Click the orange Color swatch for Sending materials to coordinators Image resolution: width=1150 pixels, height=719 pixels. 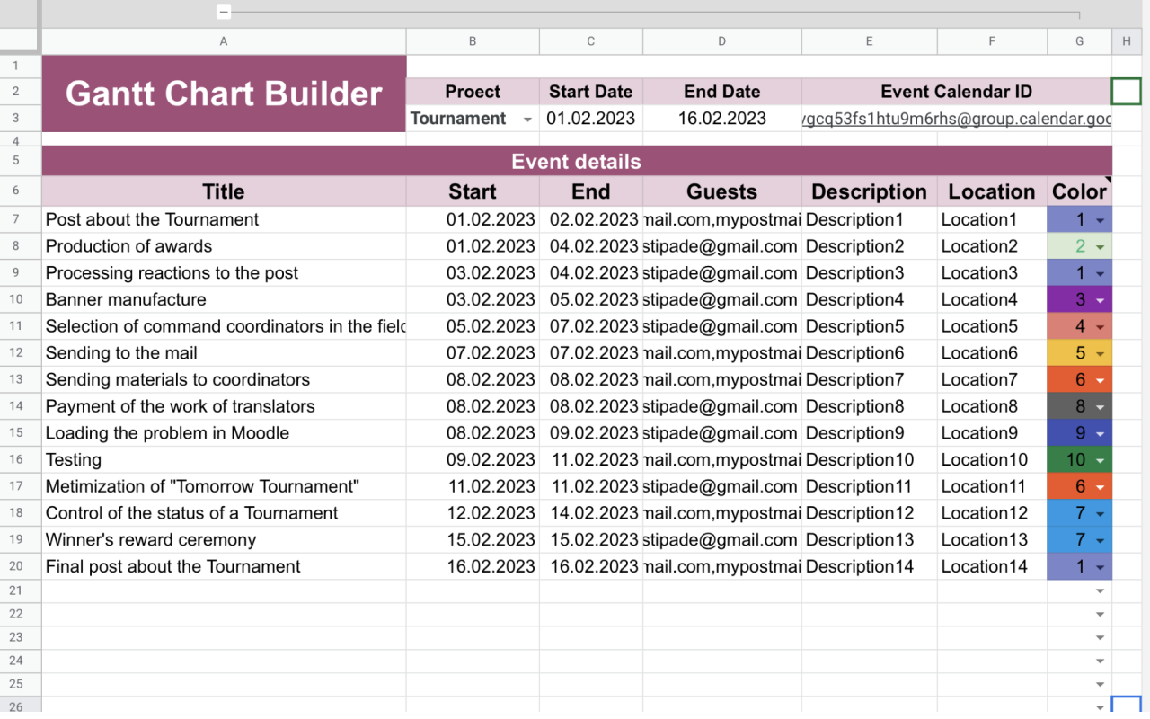tap(1079, 379)
